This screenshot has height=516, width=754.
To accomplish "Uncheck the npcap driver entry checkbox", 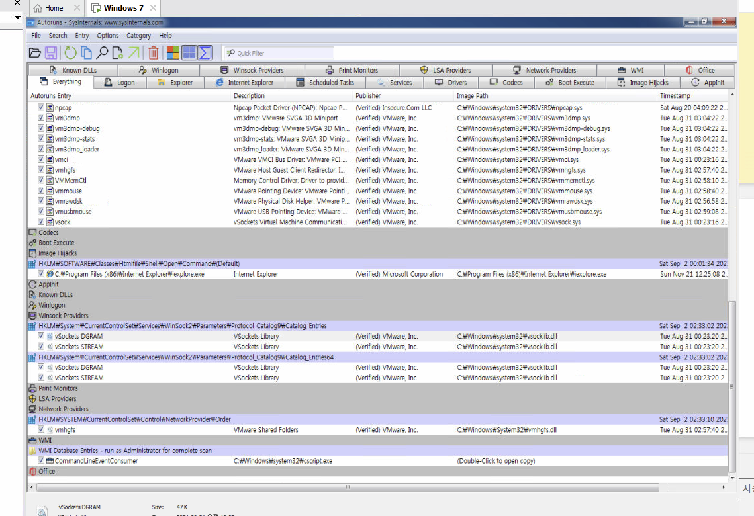I will 41,107.
